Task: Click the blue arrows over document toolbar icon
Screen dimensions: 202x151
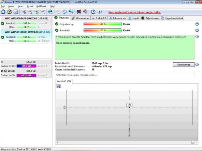Action: (65, 12)
